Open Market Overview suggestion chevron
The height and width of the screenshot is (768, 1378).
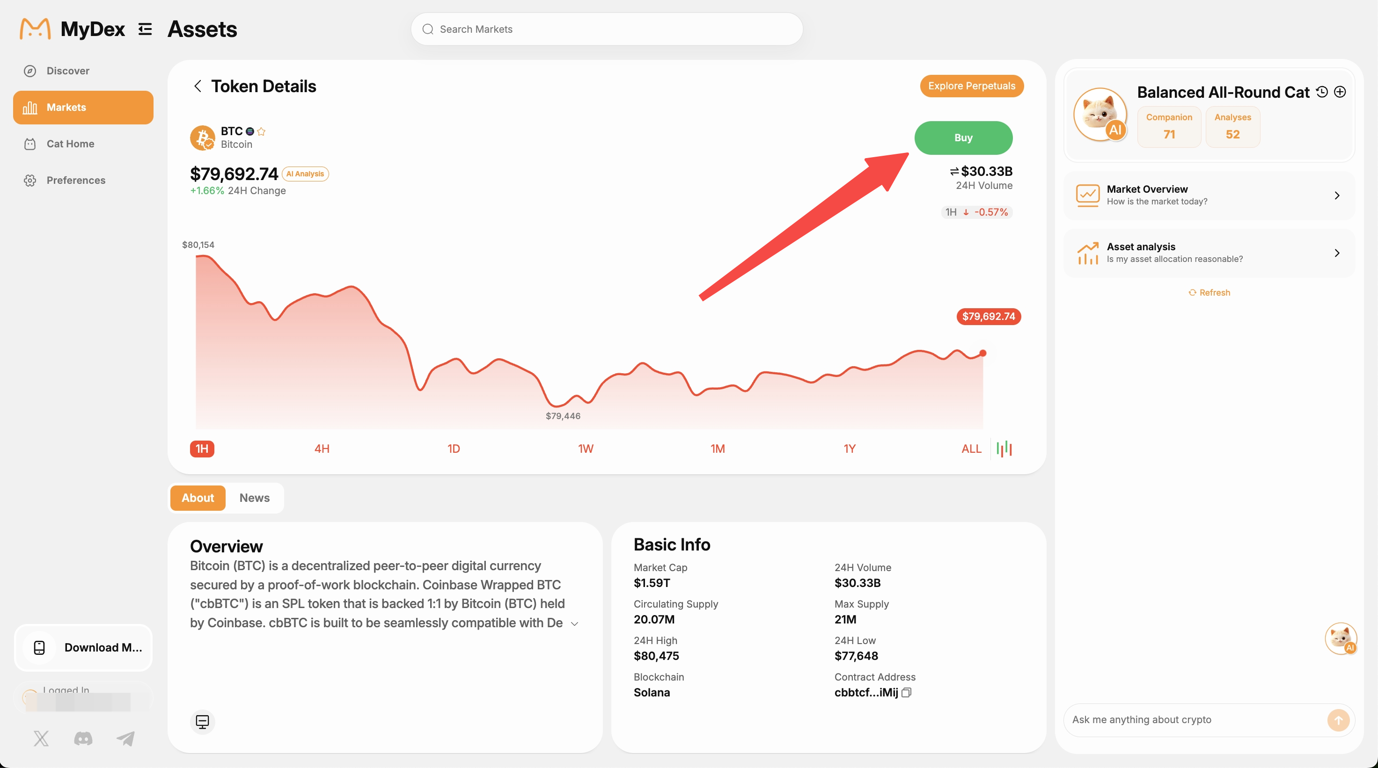click(1337, 196)
